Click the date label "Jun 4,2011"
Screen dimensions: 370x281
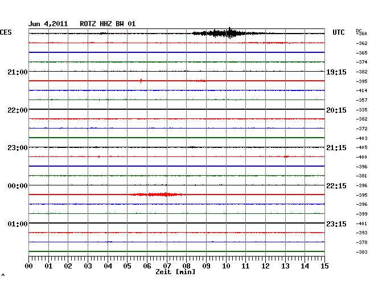tap(48, 24)
